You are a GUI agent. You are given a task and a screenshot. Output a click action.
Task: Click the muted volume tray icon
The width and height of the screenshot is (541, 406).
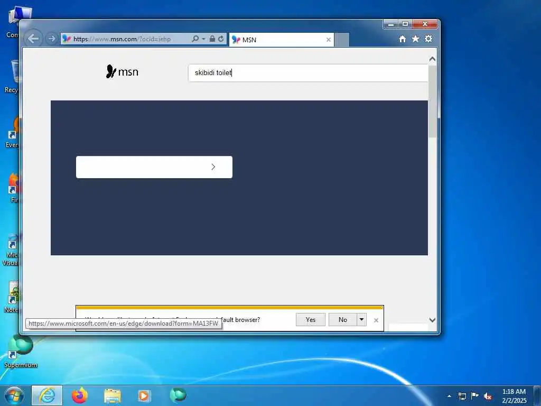click(x=488, y=396)
